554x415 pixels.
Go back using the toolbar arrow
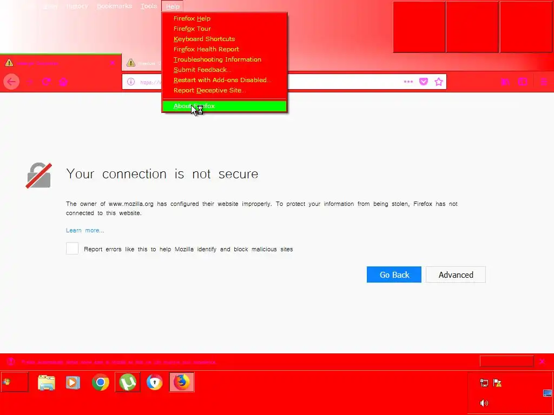point(11,82)
